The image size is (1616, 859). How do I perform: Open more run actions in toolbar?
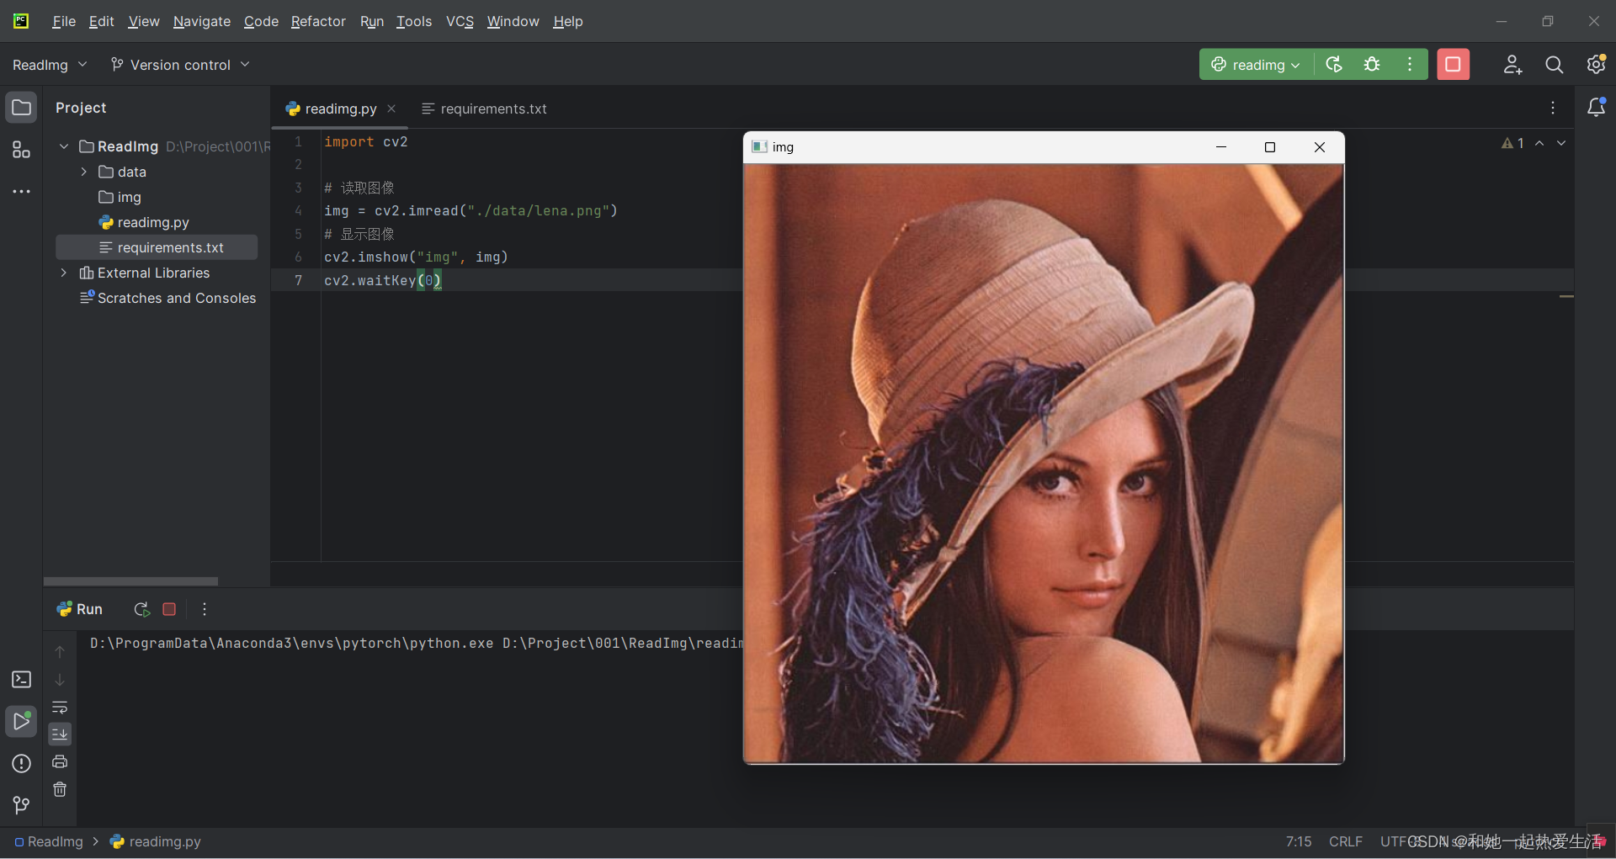click(x=1410, y=65)
